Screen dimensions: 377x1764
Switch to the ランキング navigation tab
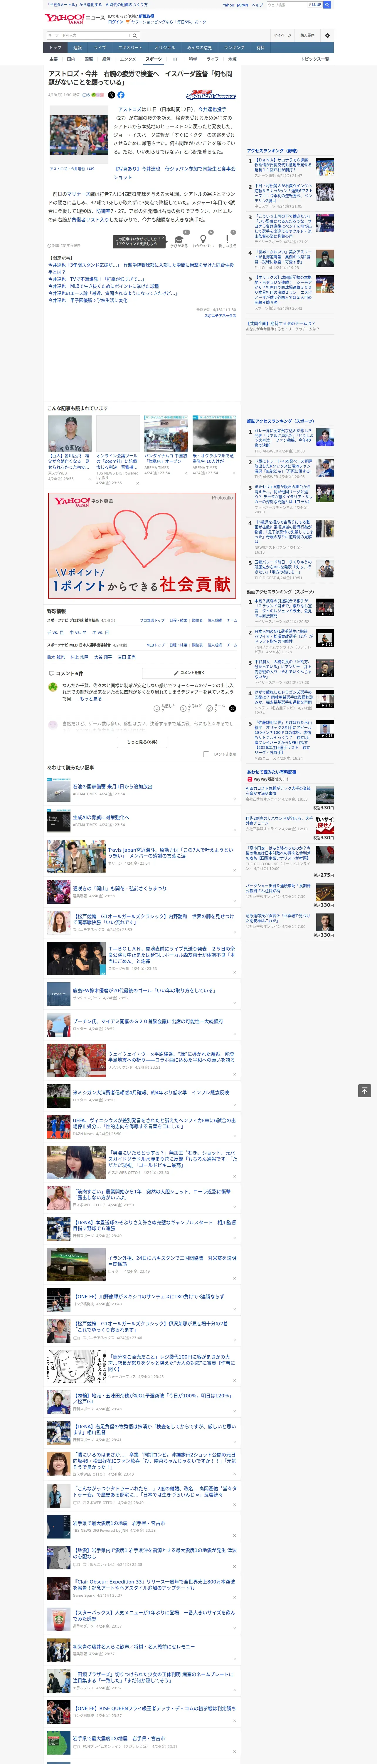tap(234, 48)
